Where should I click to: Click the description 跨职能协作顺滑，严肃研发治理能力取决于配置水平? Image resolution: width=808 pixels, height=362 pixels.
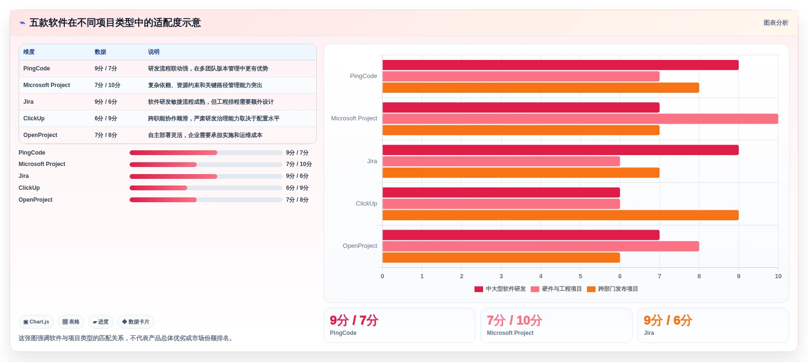click(x=214, y=118)
